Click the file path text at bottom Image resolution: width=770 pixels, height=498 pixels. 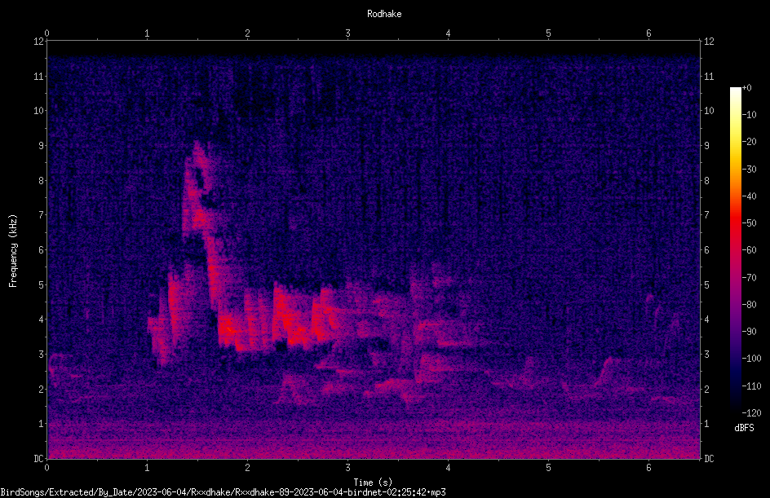223,492
